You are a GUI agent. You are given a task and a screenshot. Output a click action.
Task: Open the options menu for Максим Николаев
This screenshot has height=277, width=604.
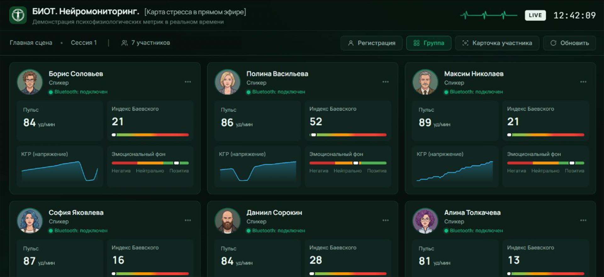pos(583,82)
